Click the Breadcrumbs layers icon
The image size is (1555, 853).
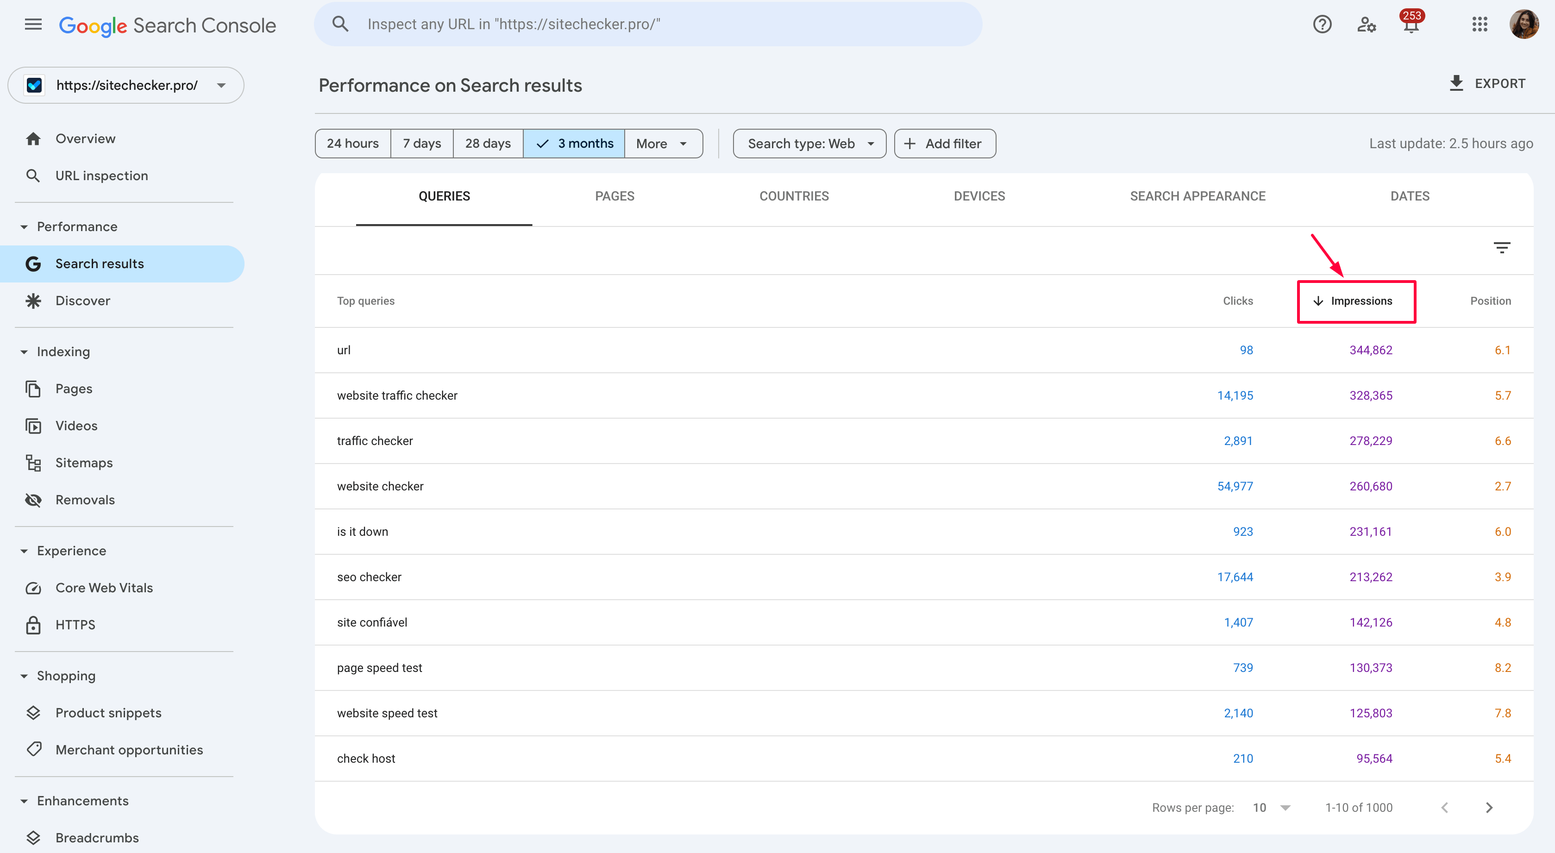coord(33,838)
